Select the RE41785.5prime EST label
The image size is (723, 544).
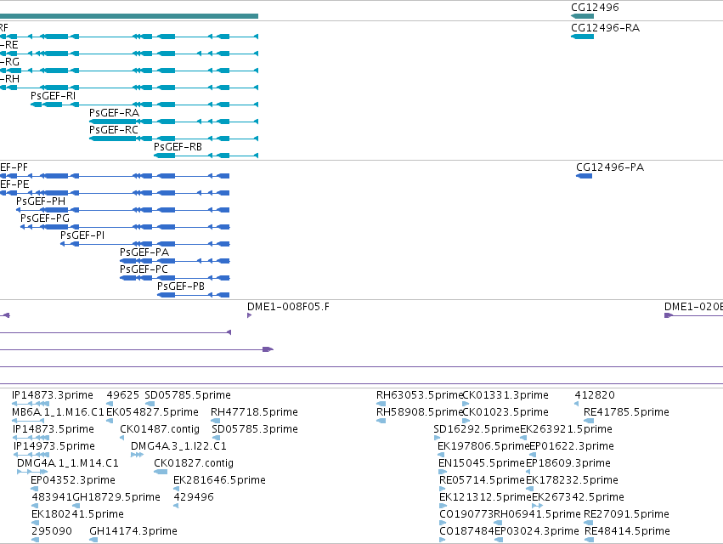pos(626,412)
